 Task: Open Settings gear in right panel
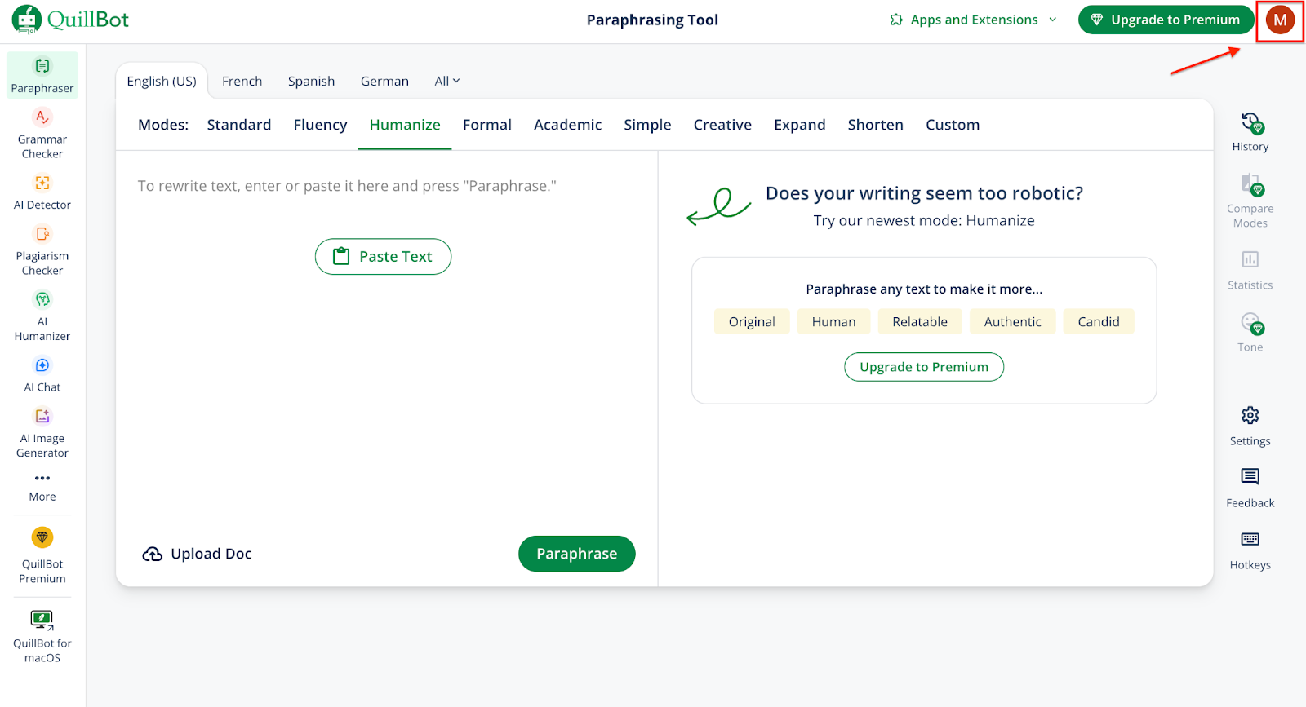1250,416
